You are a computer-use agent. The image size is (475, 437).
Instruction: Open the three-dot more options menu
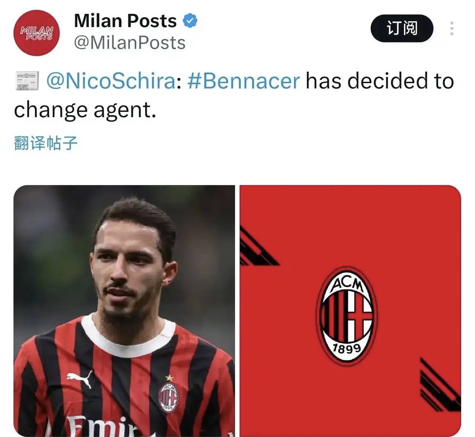tap(452, 28)
